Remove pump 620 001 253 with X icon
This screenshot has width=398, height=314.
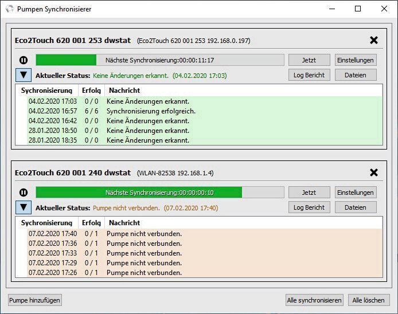[x=374, y=40]
